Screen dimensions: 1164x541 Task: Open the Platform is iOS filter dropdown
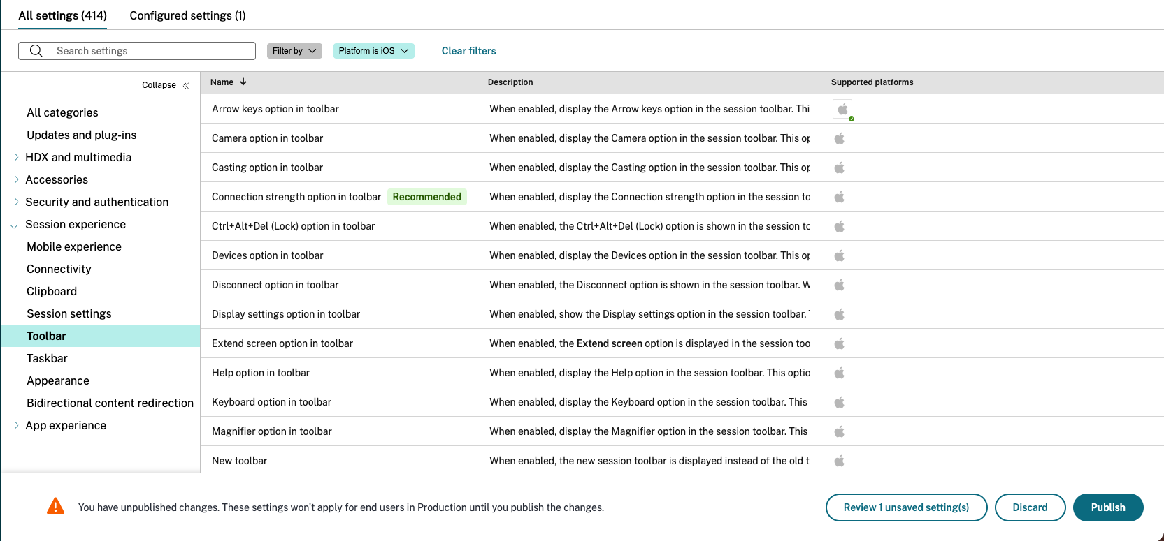coord(374,51)
